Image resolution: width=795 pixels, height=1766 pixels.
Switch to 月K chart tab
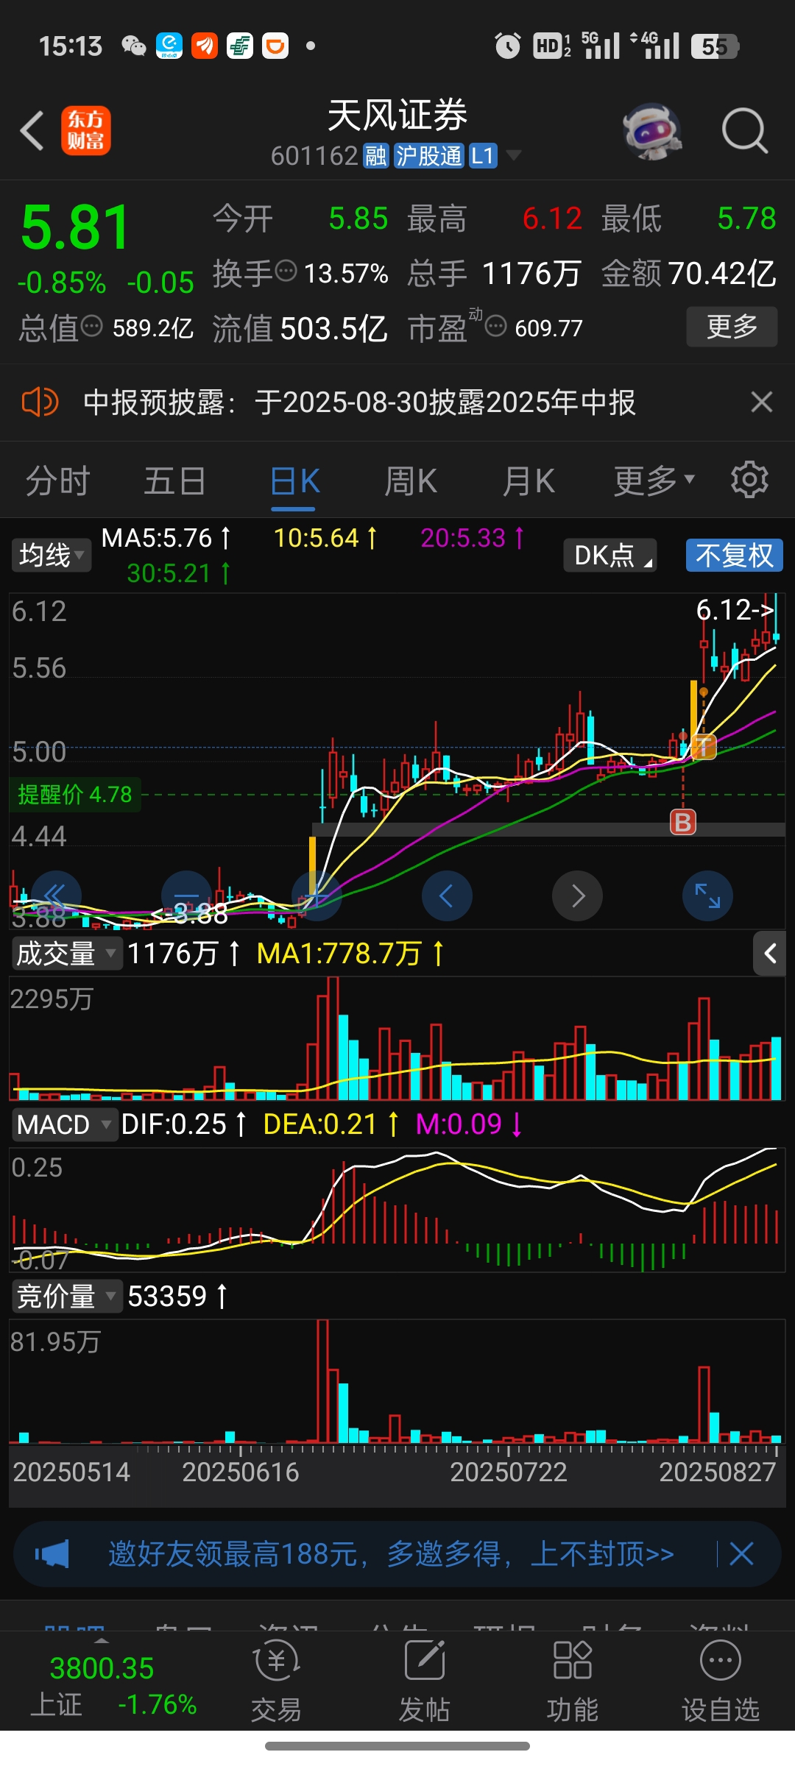(x=529, y=481)
